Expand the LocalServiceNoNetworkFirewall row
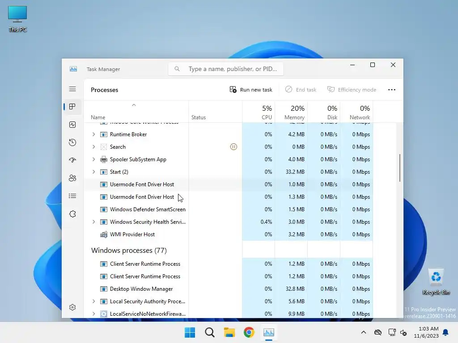 click(x=93, y=314)
